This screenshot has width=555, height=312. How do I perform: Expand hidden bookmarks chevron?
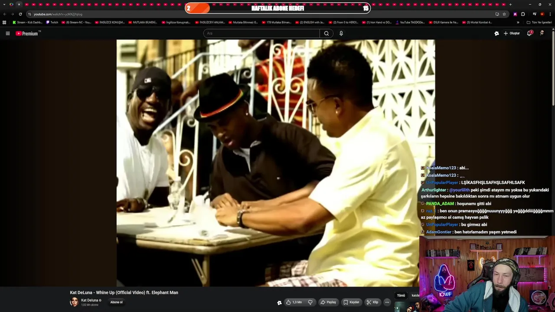518,22
